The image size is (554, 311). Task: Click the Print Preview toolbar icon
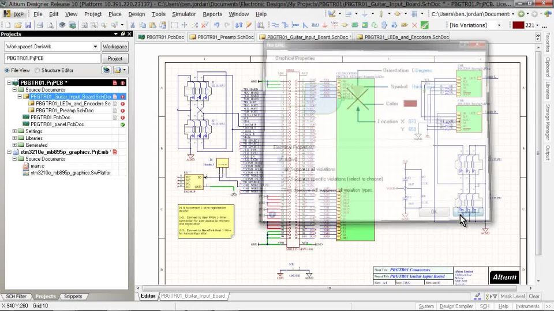[50, 25]
